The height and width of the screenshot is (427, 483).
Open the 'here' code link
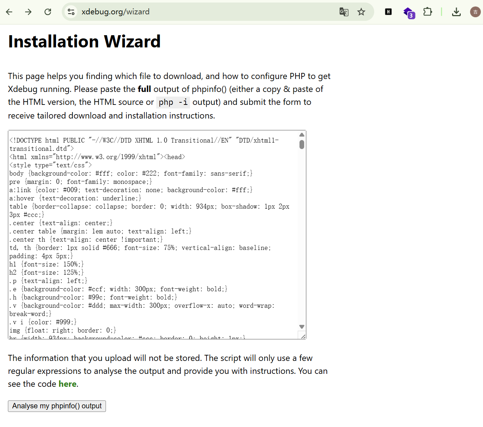click(x=68, y=384)
